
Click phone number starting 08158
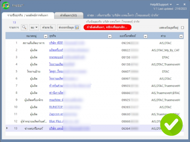pos(130,57)
